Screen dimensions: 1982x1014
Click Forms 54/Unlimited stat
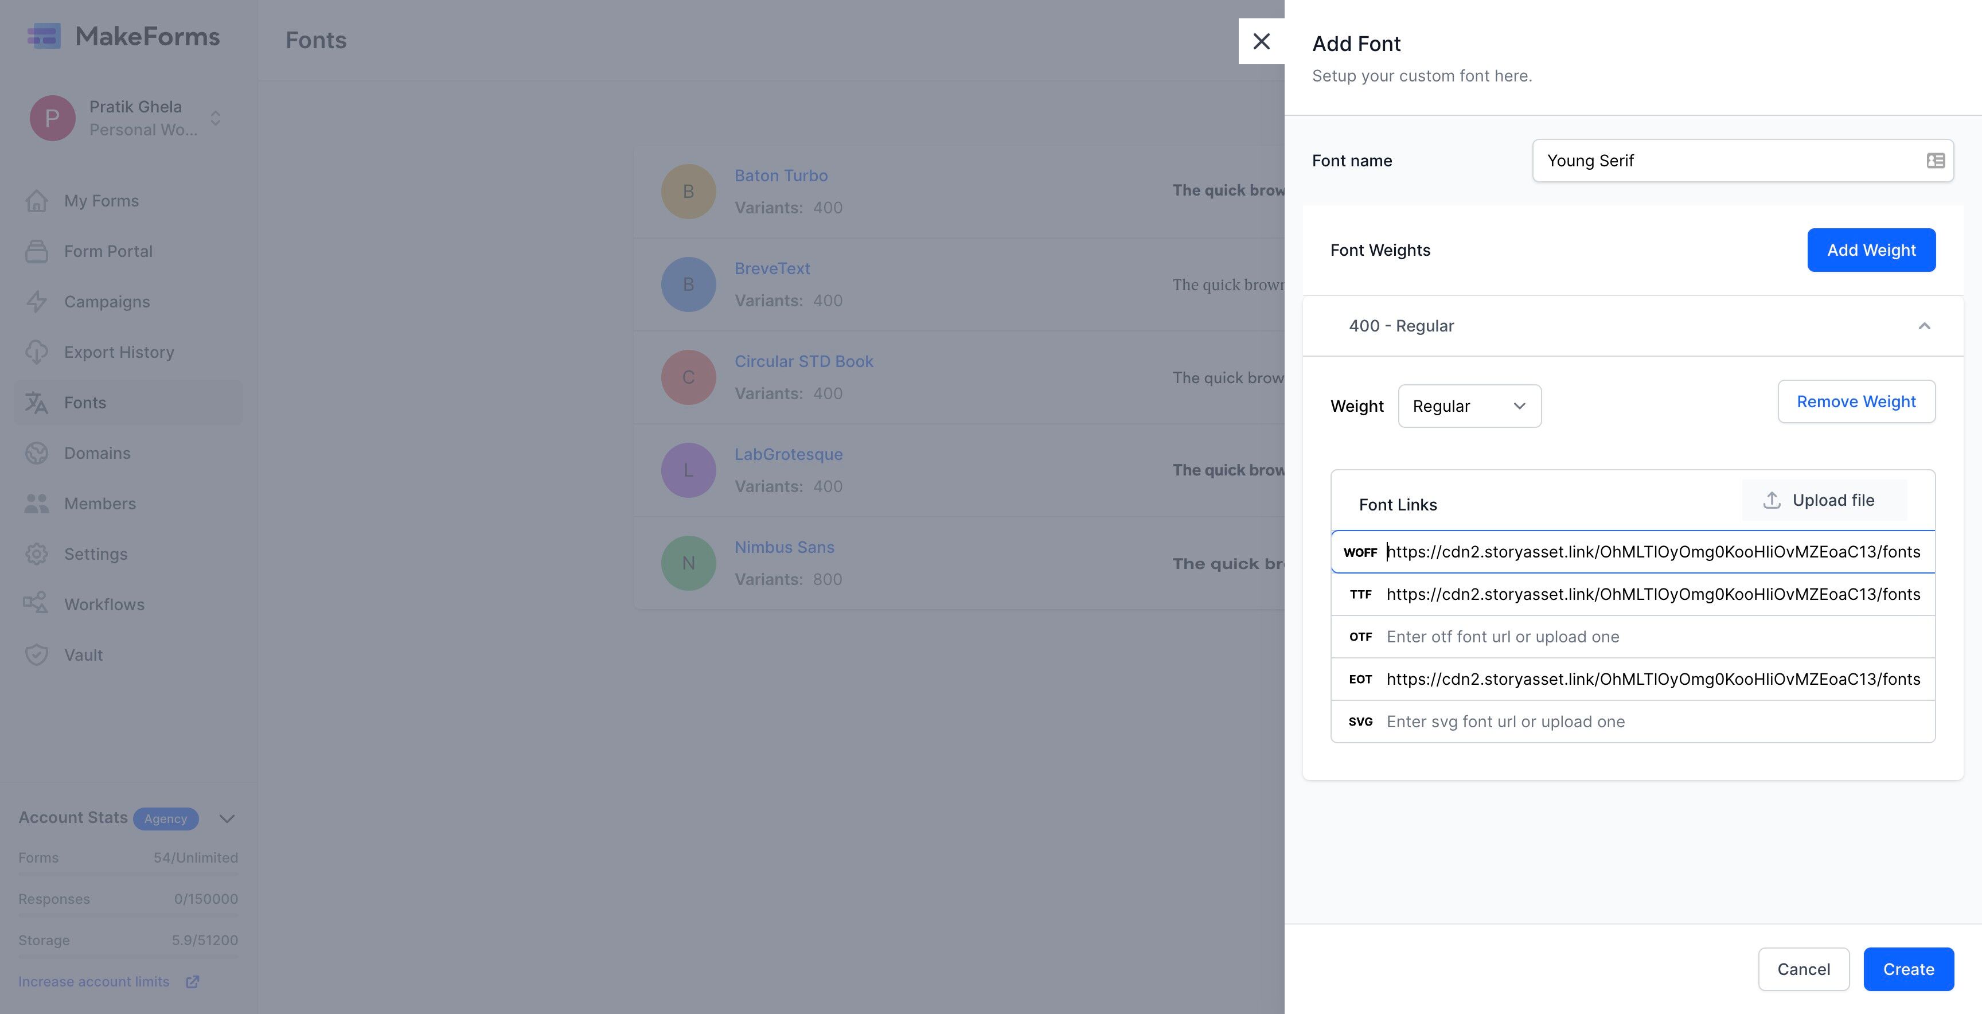point(128,858)
